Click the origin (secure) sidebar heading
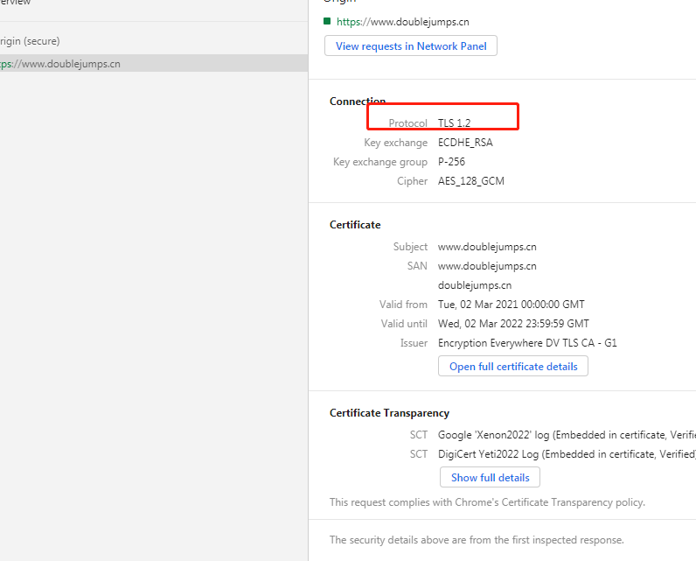The height and width of the screenshot is (561, 696). [30, 41]
